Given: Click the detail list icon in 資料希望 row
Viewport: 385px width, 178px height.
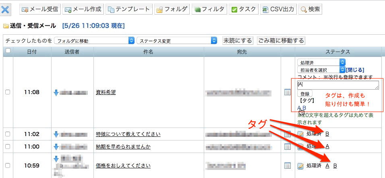Looking at the screenshot, I should click(x=287, y=92).
